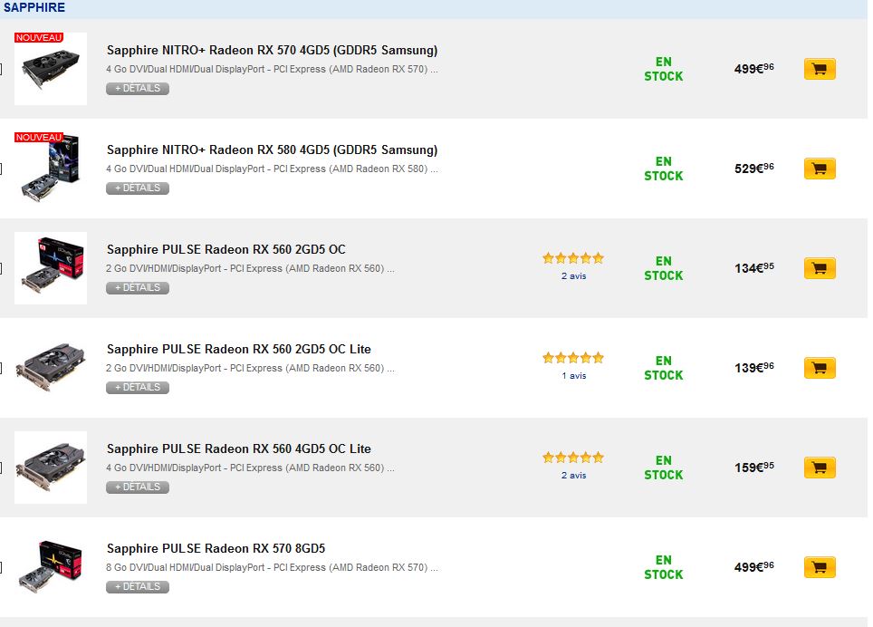Open the "1 avis" reviews link
The height and width of the screenshot is (627, 873).
573,375
